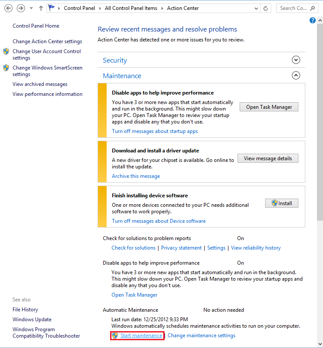
Task: Expand the Security section chevron
Action: [296, 60]
